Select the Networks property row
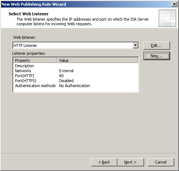Viewport: 179px width, 171px height. coord(75,71)
